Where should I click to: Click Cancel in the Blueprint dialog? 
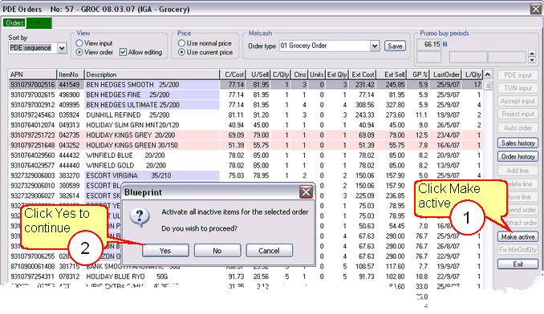point(270,250)
